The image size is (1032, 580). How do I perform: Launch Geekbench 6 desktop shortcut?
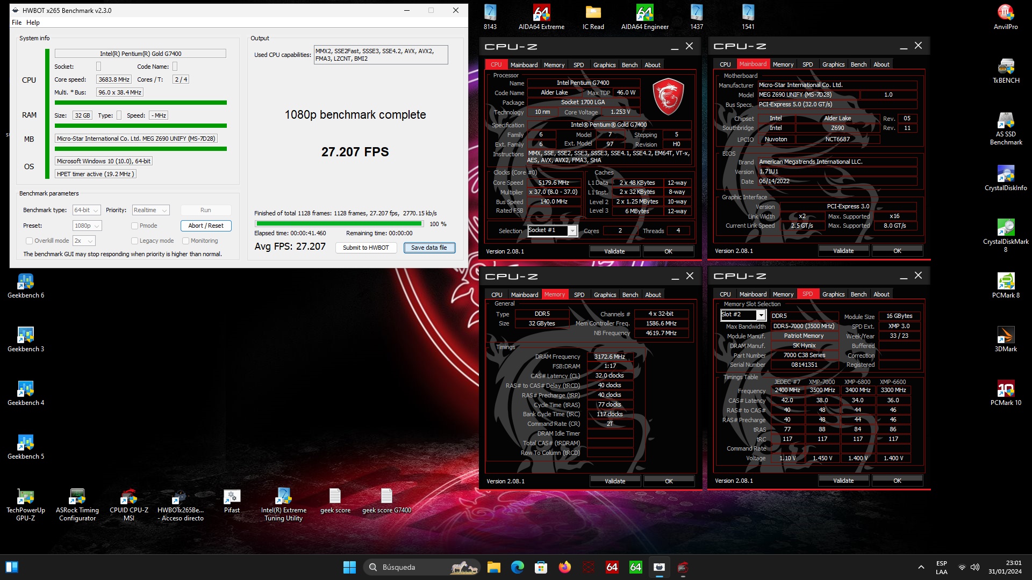pos(26,286)
